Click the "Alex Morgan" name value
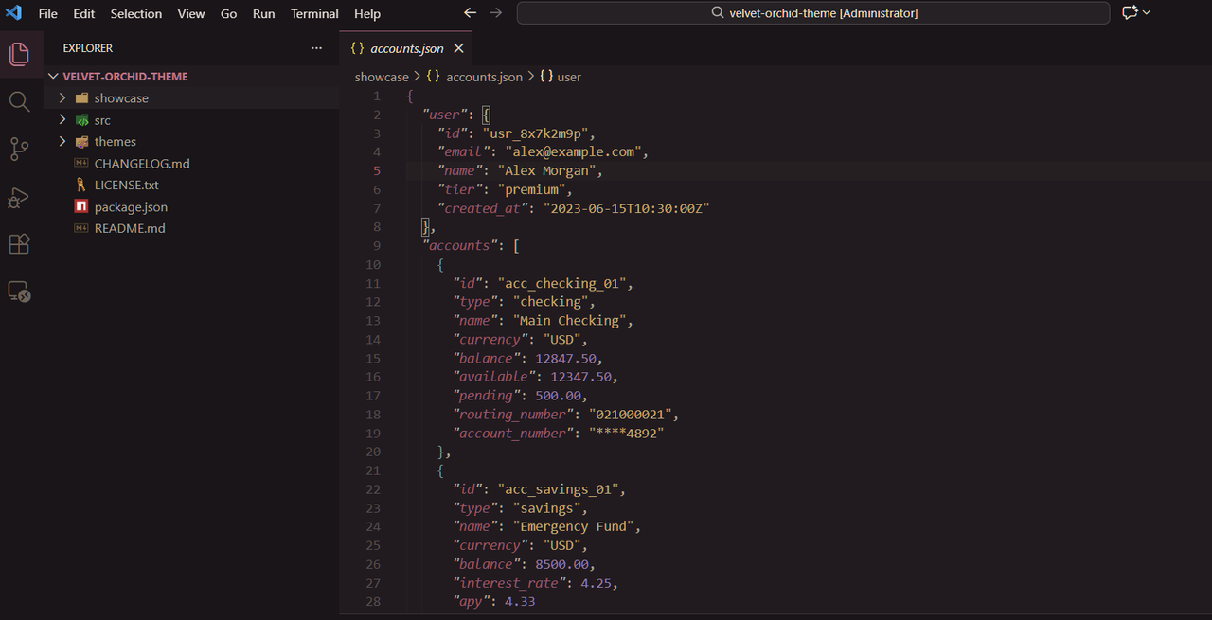This screenshot has height=620, width=1212. [x=546, y=171]
